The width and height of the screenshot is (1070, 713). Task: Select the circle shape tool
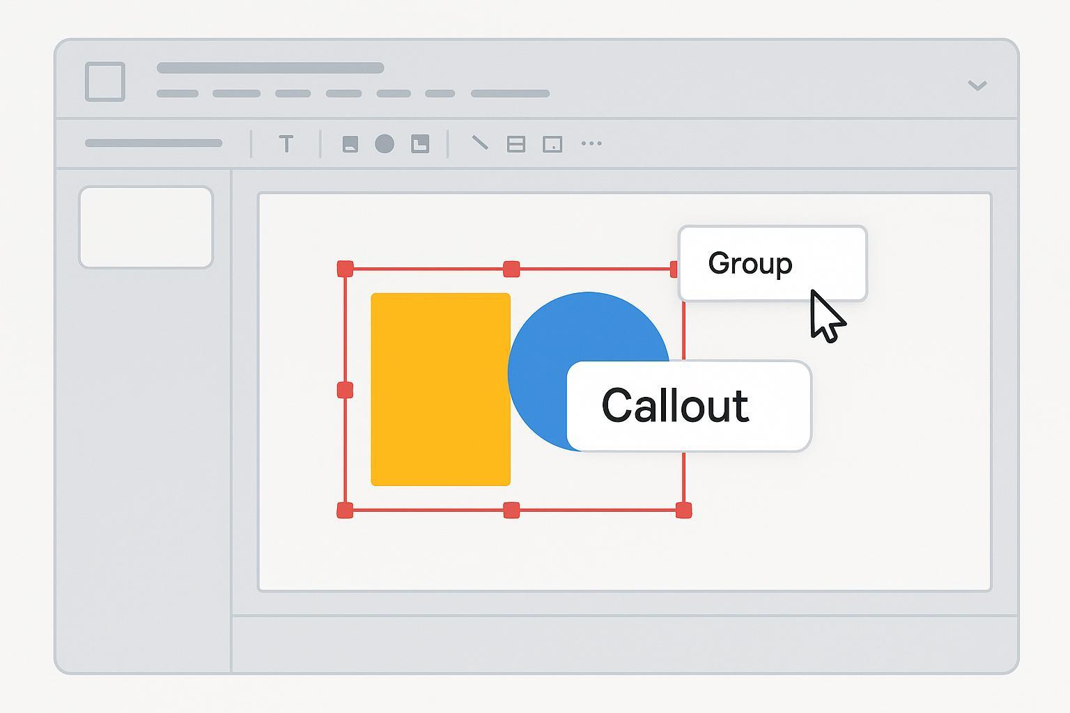(385, 144)
